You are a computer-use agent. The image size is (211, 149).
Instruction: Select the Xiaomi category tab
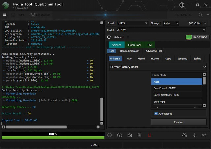(141, 59)
